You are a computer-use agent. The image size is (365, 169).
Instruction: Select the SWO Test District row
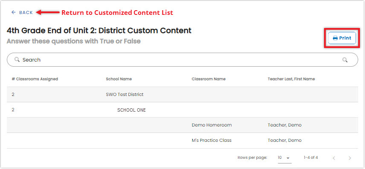tap(182, 95)
